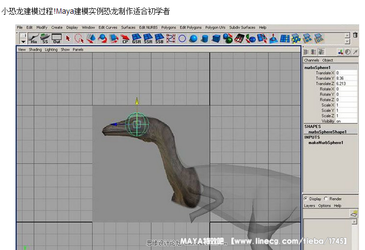Click the third channel box layout icon
This screenshot has width=365, height=250.
pyautogui.click(x=321, y=52)
